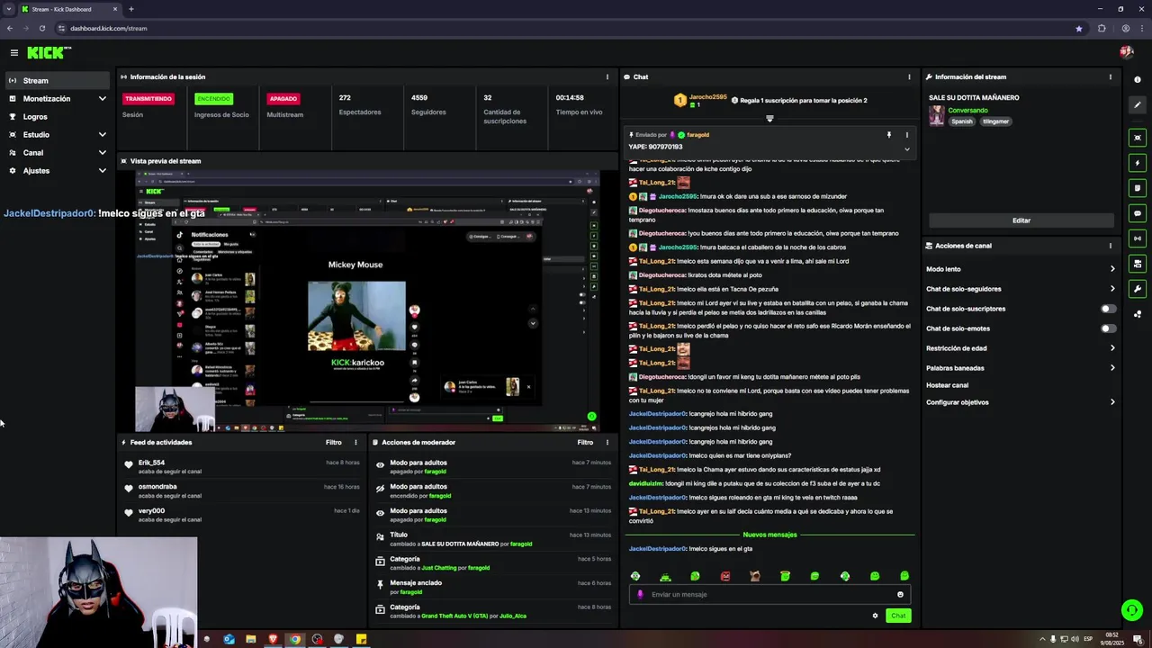Expand the Estudio sidebar section
Screen dimensions: 1152x648
pos(102,135)
